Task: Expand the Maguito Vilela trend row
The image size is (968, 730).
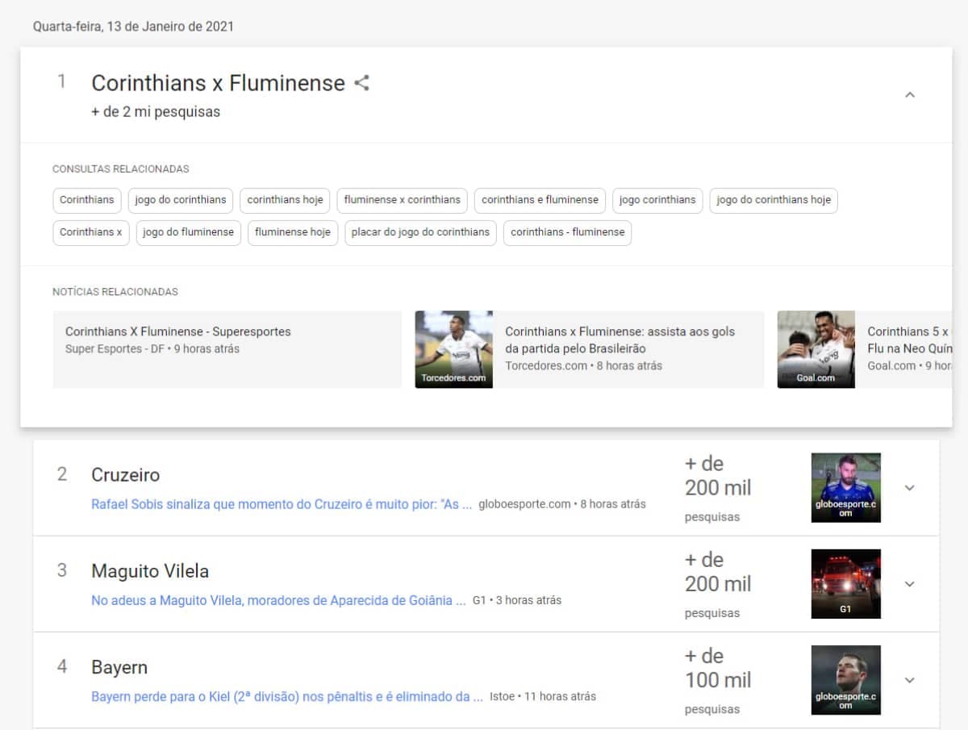Action: 910,584
